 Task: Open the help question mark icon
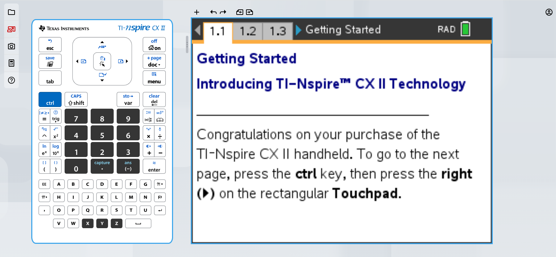coord(11,80)
